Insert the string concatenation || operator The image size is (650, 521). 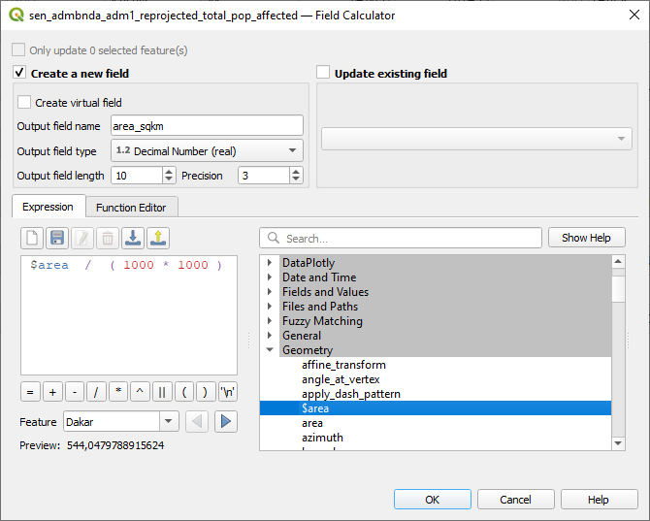(162, 392)
